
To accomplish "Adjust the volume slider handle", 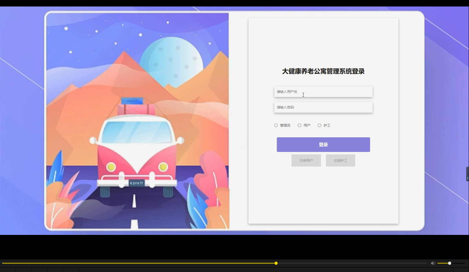I will pyautogui.click(x=449, y=263).
